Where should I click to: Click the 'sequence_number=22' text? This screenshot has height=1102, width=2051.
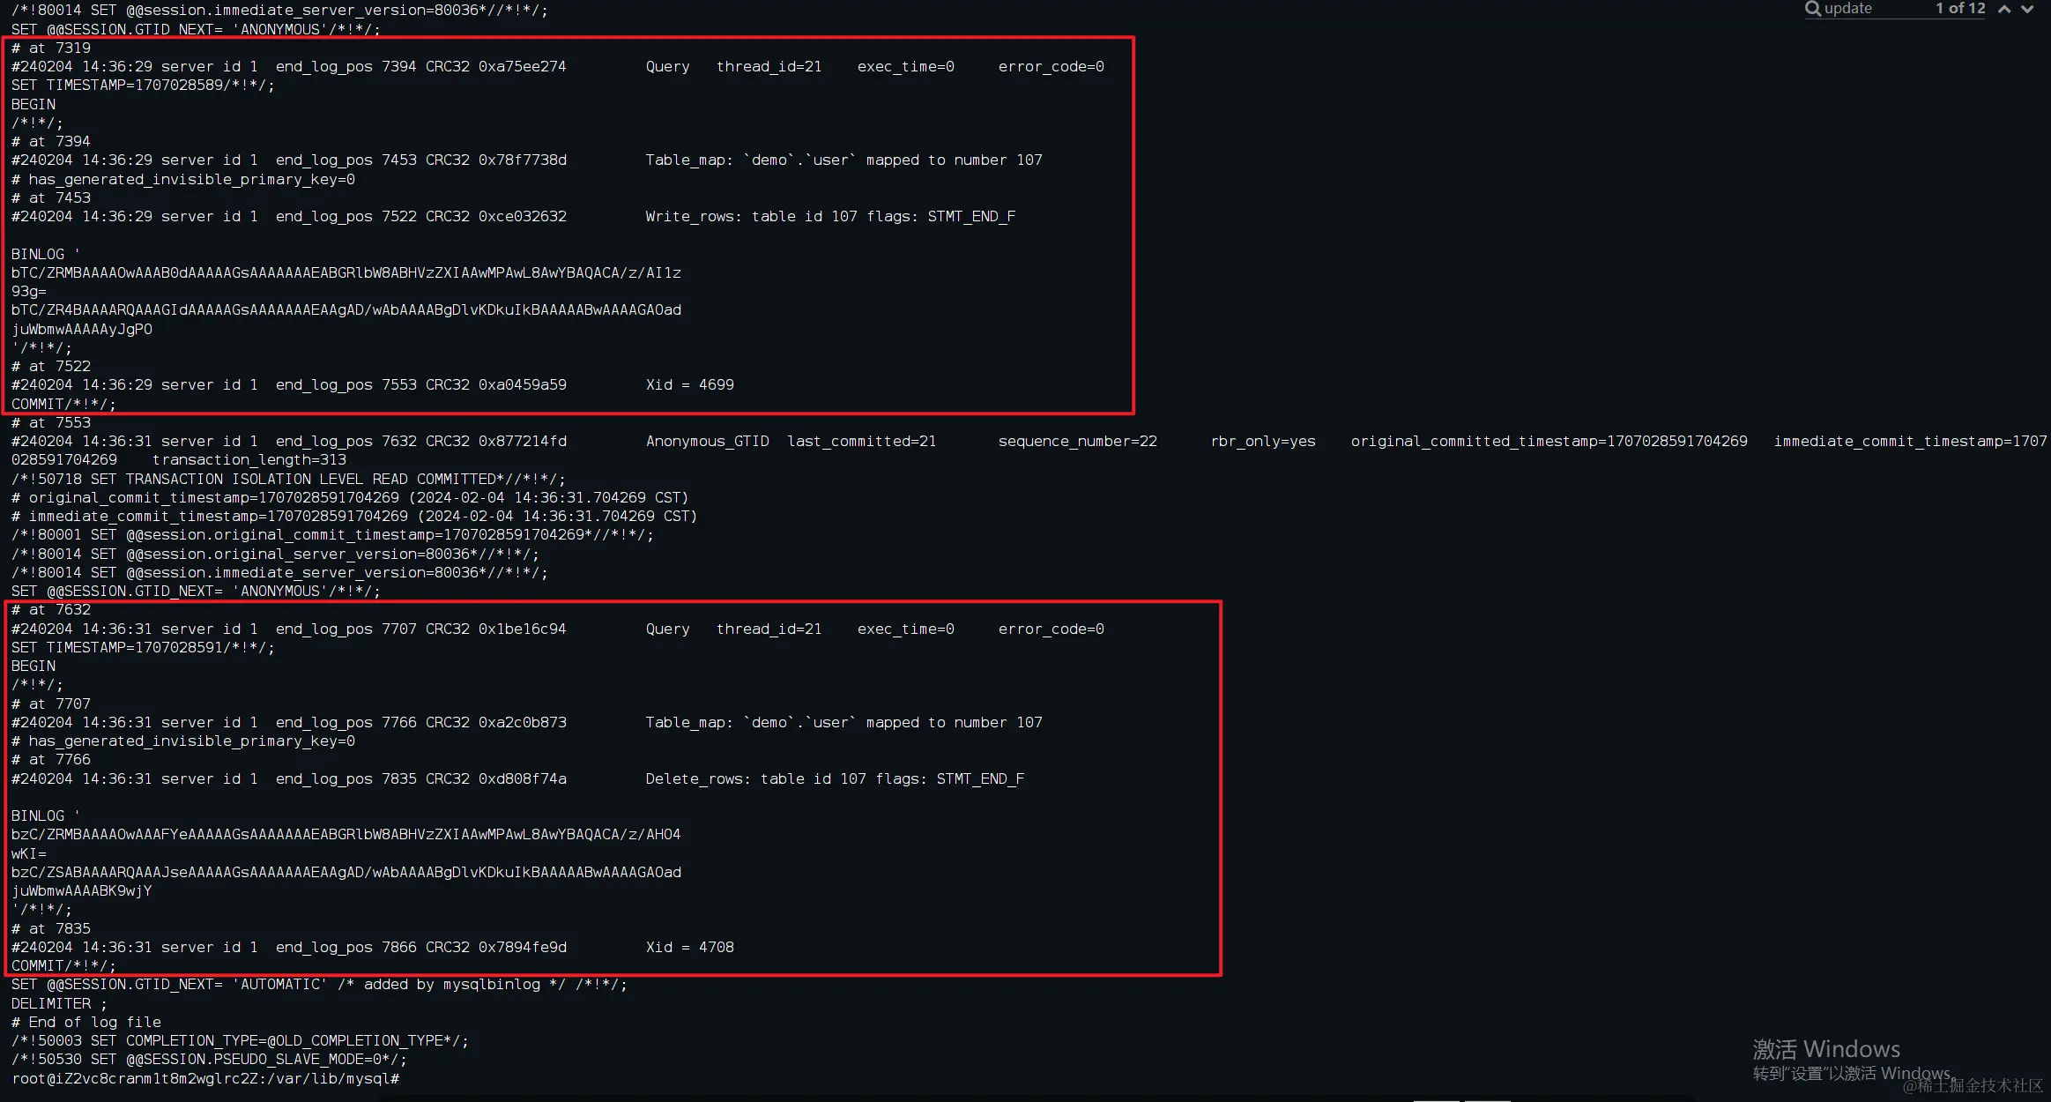click(x=1077, y=441)
